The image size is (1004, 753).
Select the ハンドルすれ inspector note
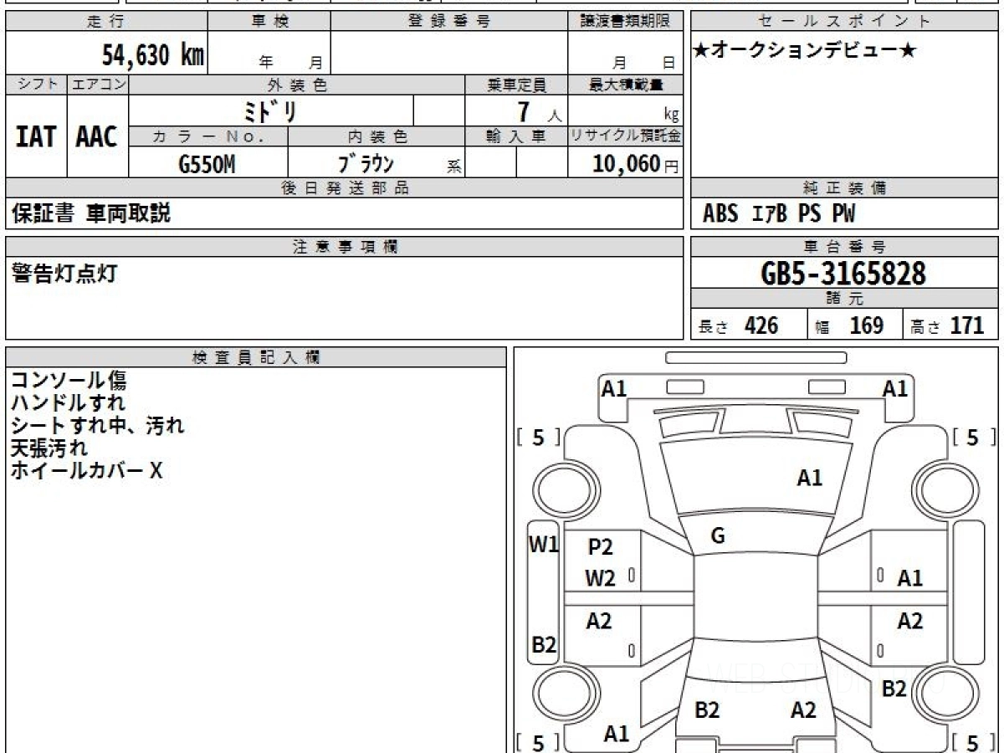(69, 403)
